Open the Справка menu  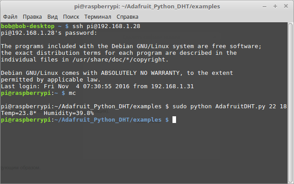coord(127,17)
